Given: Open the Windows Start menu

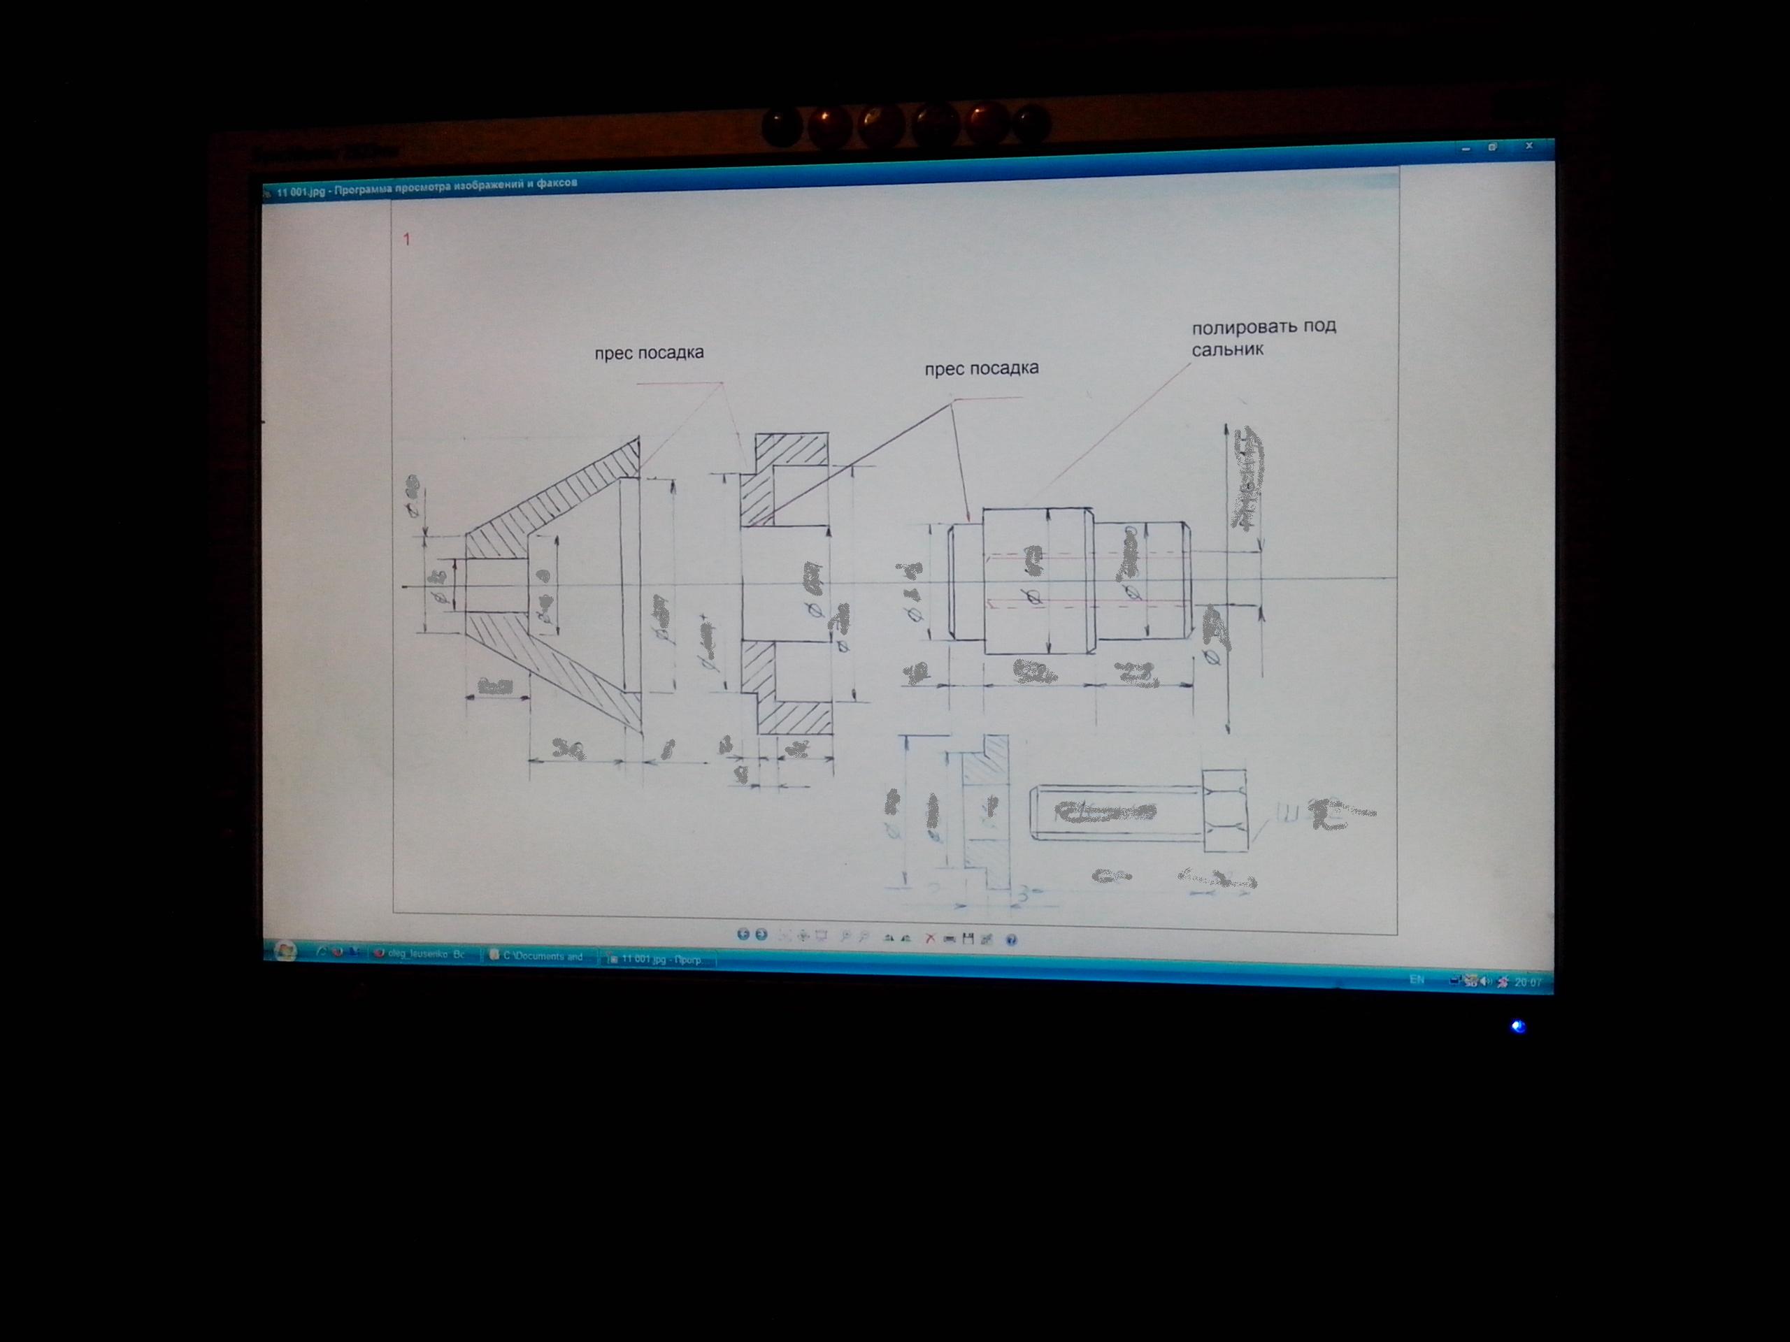Looking at the screenshot, I should point(285,950).
